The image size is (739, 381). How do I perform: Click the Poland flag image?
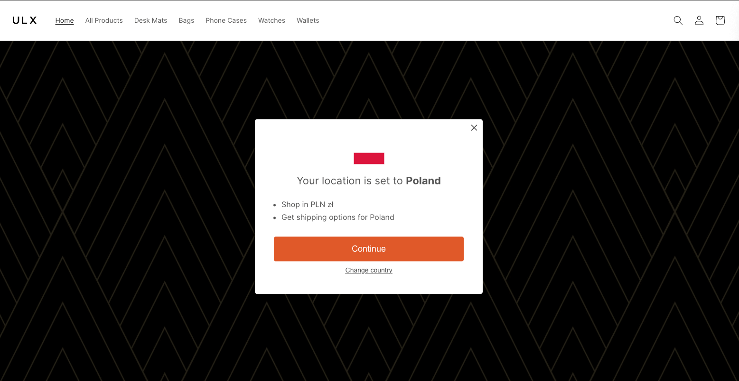coord(369,158)
